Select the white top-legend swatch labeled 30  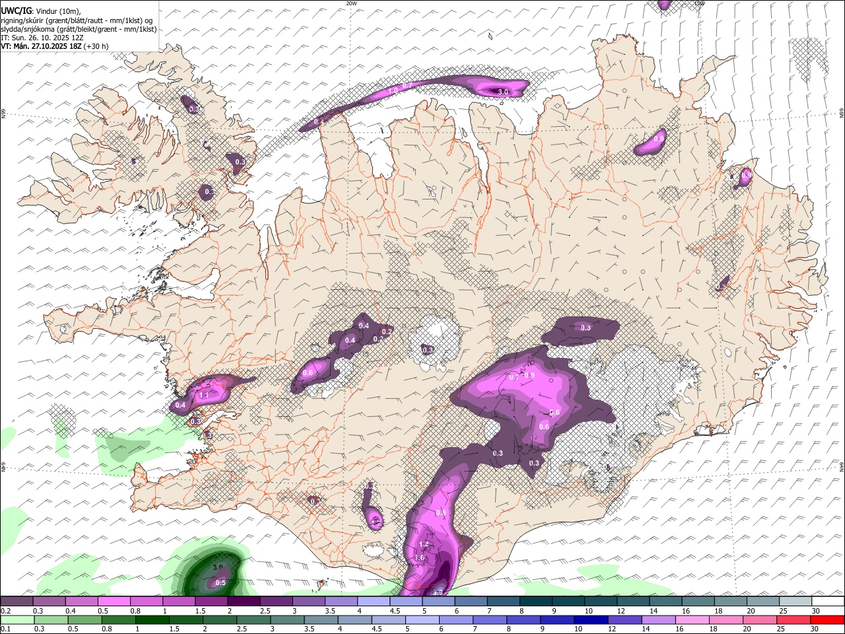828,602
